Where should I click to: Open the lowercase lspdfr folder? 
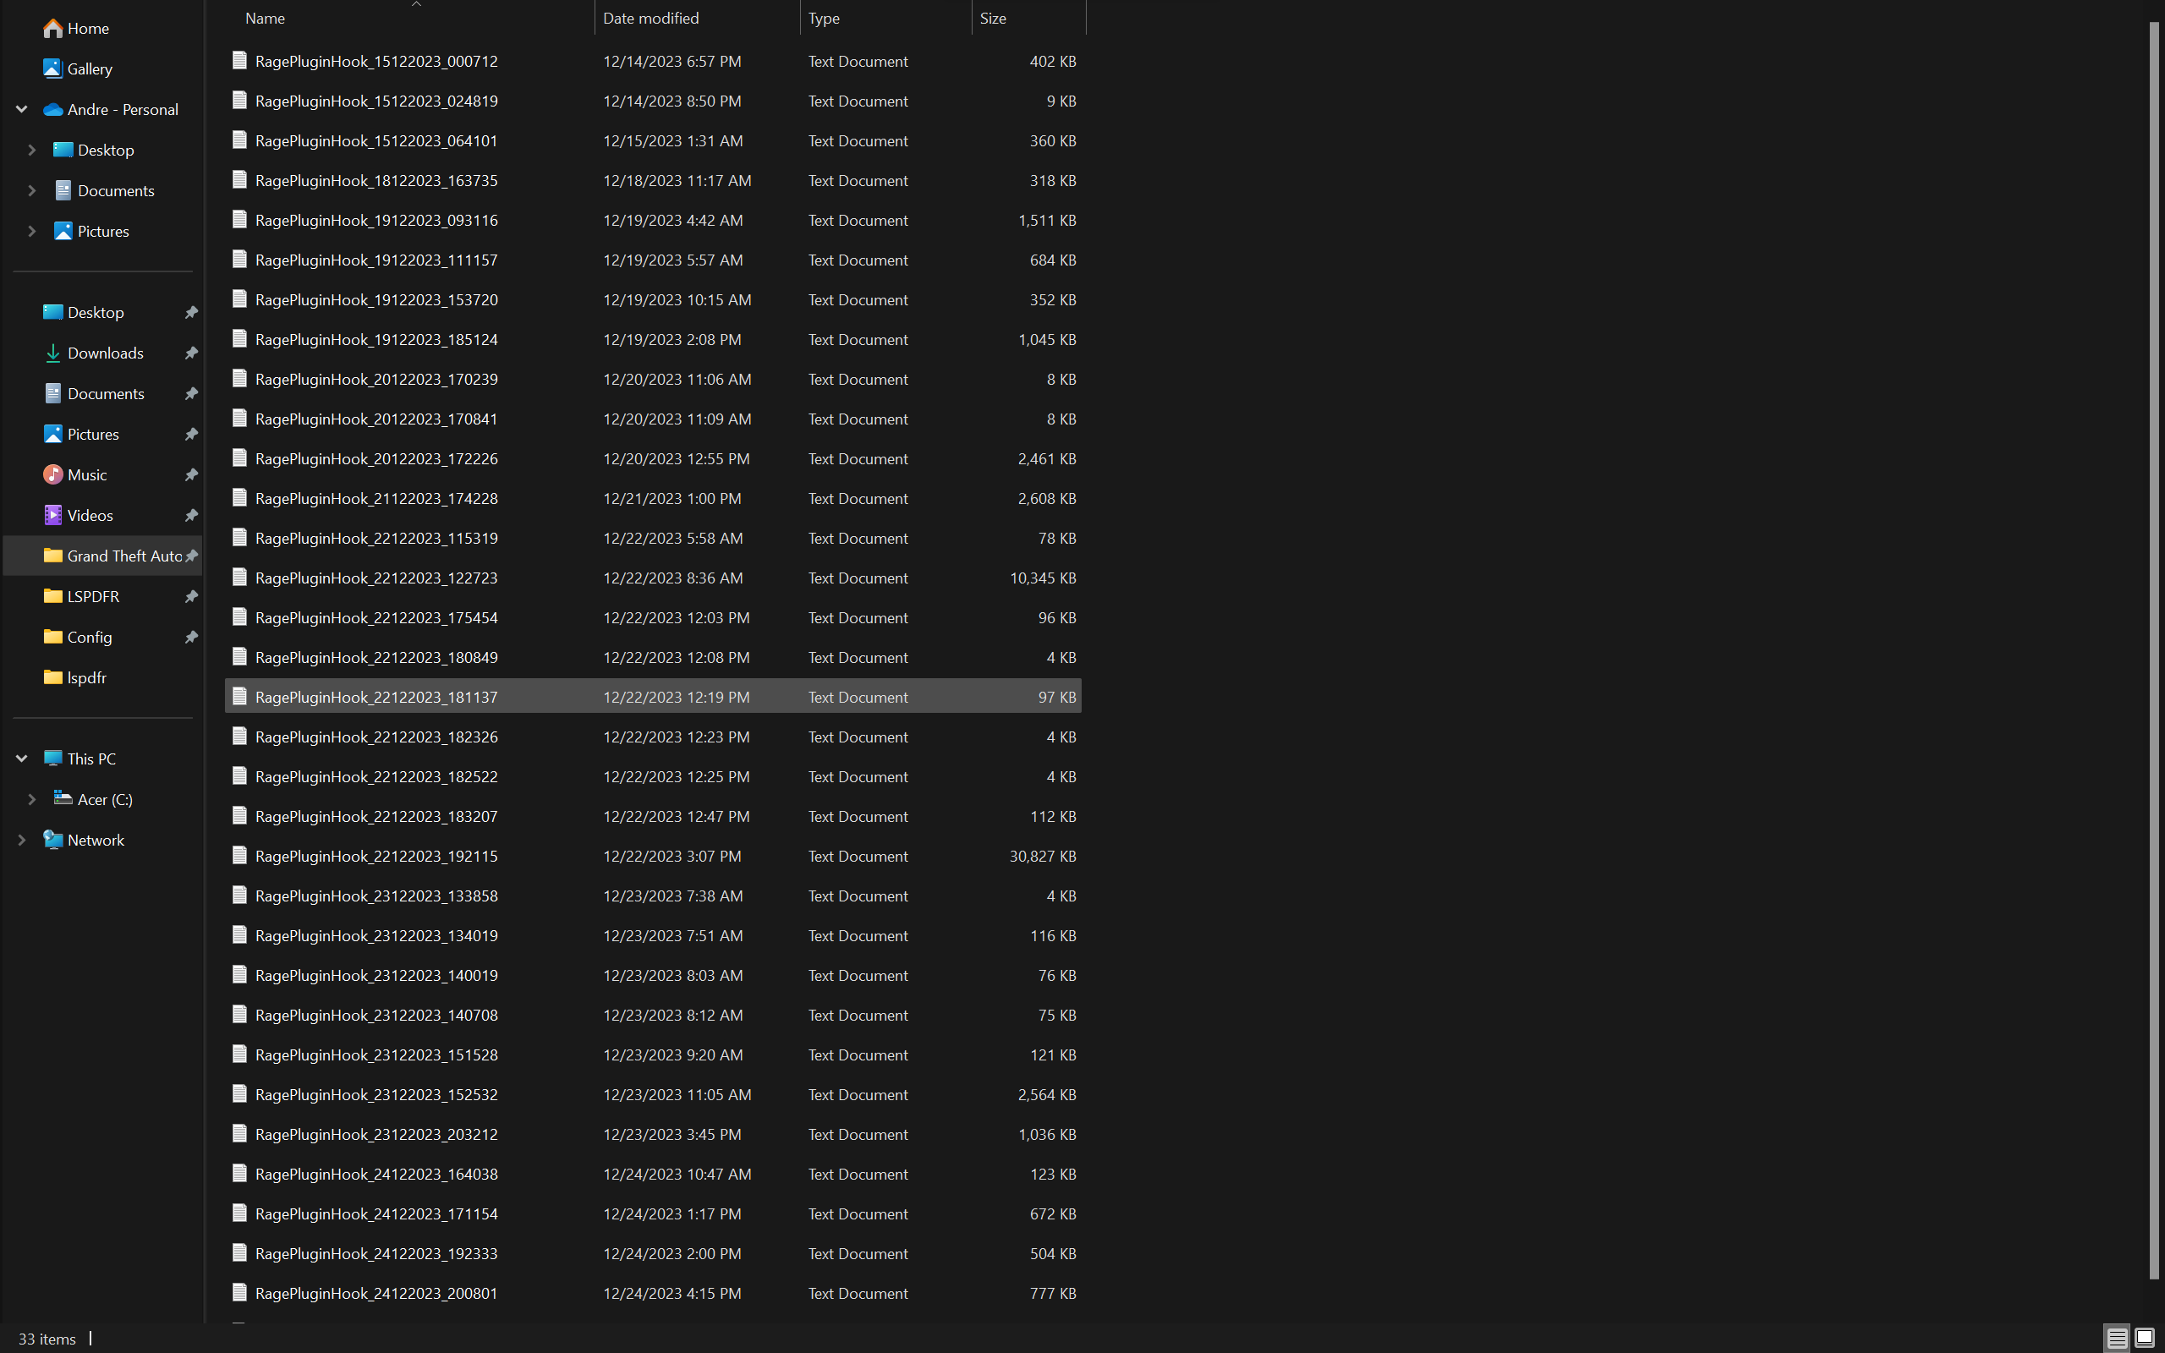pyautogui.click(x=86, y=678)
